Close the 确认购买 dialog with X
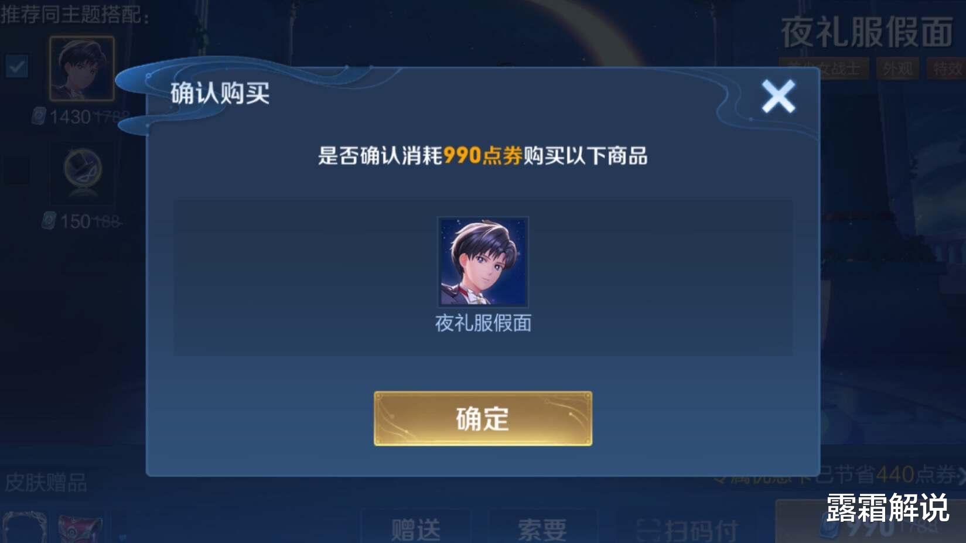The height and width of the screenshot is (543, 966). (x=778, y=97)
